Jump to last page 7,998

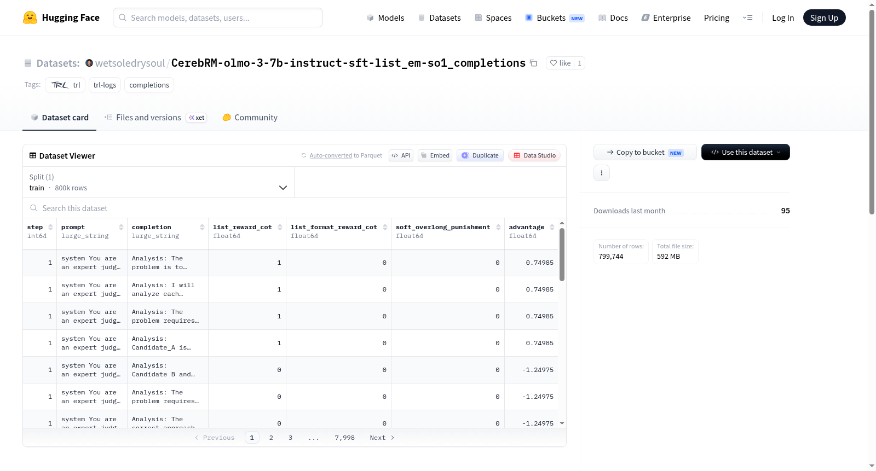pyautogui.click(x=345, y=438)
